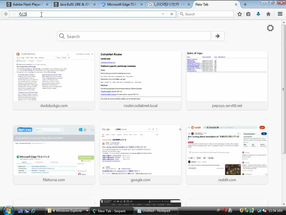Show bookmarks list icon
The width and height of the screenshot is (286, 215).
tap(248, 14)
